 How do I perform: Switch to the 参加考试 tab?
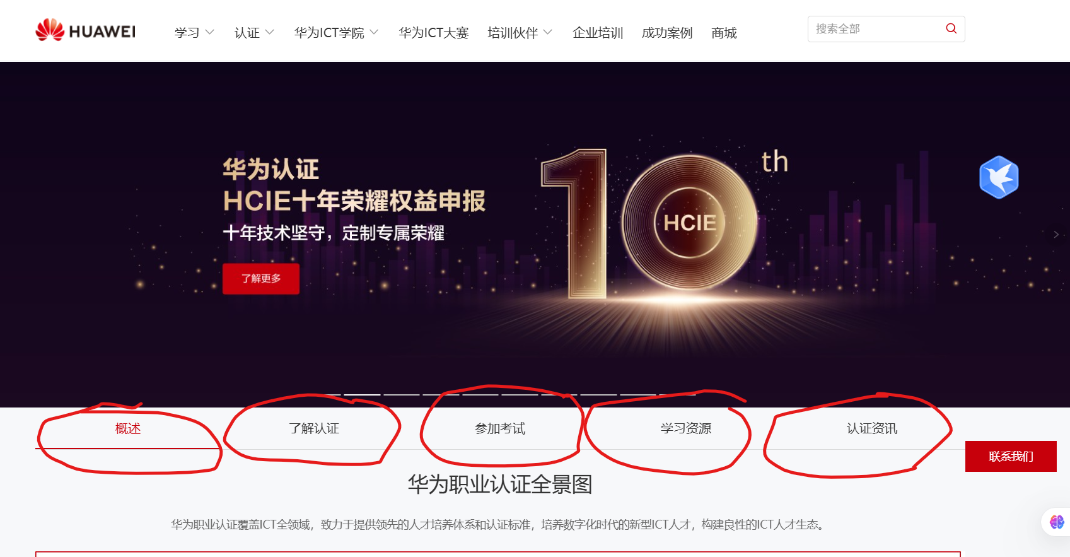click(500, 428)
